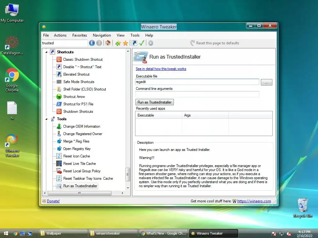The height and width of the screenshot is (238, 318).
Task: Select 'Disable " - Shortcut" Text' item
Action: pyautogui.click(x=82, y=67)
